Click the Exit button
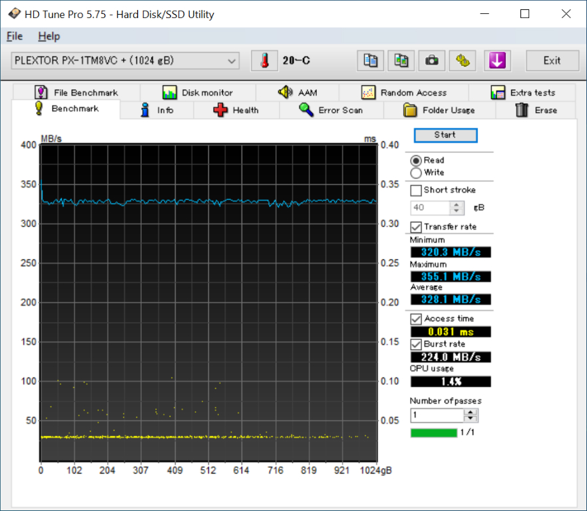 pyautogui.click(x=552, y=61)
